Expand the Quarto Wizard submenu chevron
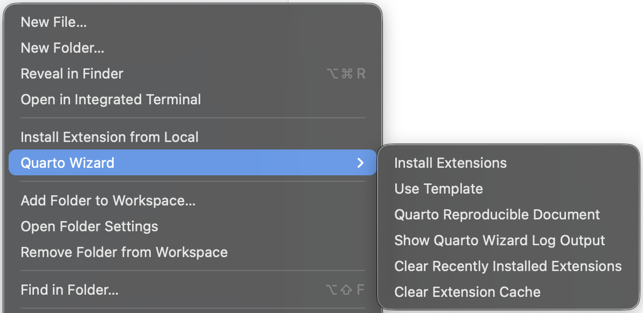643x313 pixels. pos(362,162)
